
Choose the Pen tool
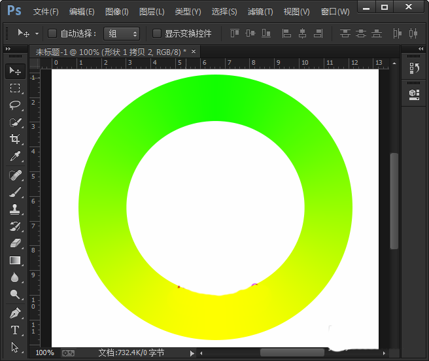pos(15,313)
